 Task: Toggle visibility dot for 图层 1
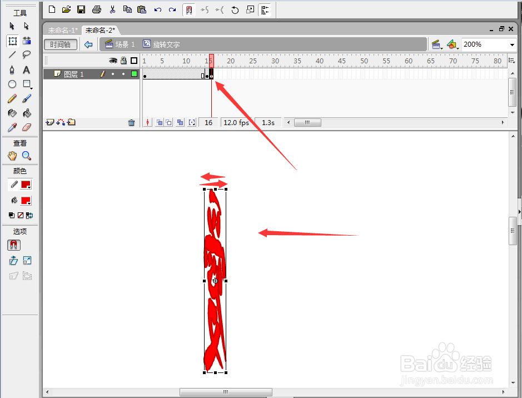coord(113,74)
